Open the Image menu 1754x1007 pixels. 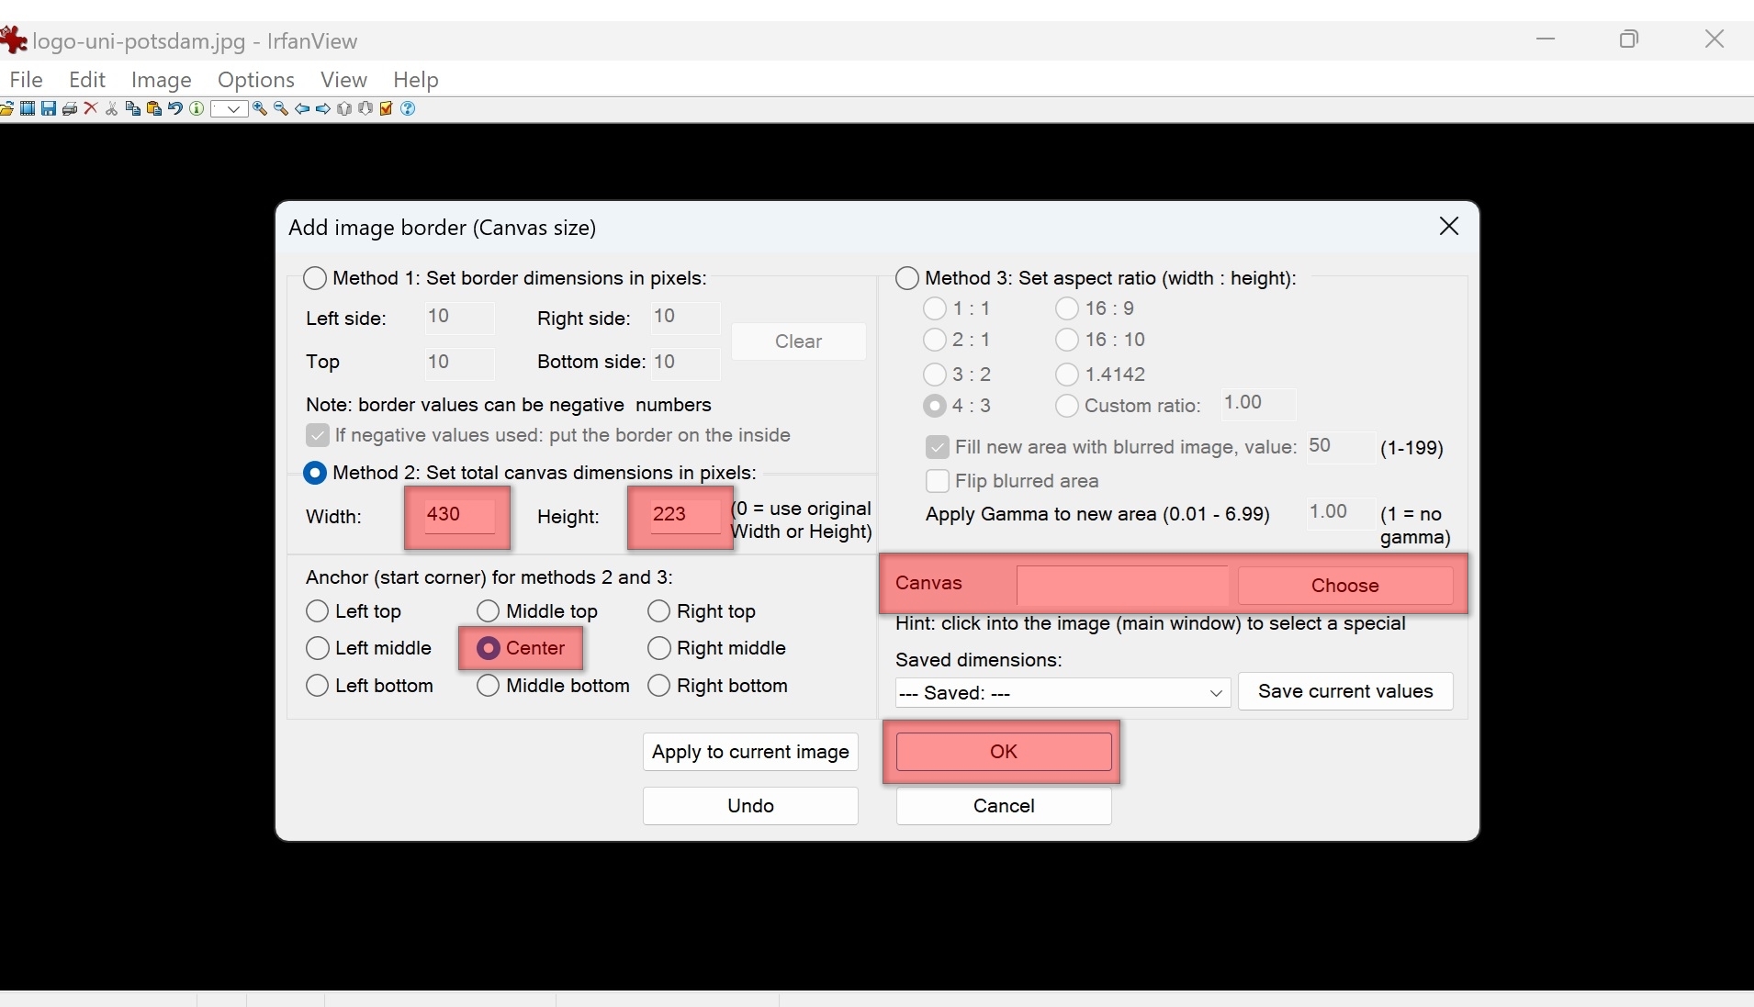point(161,80)
